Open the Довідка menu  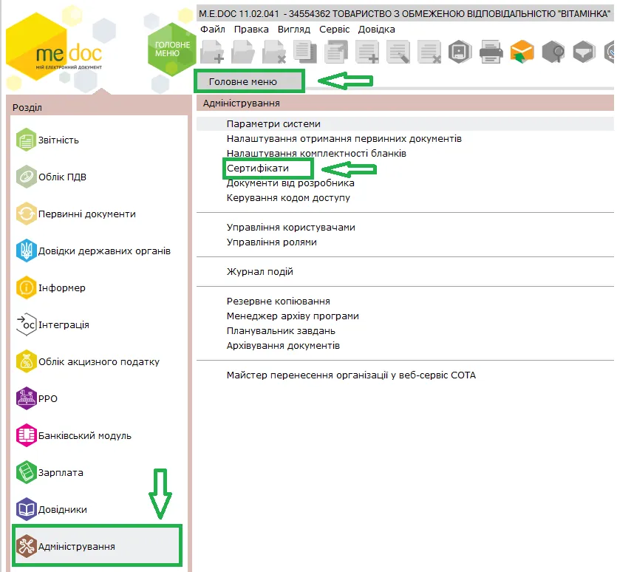(377, 30)
